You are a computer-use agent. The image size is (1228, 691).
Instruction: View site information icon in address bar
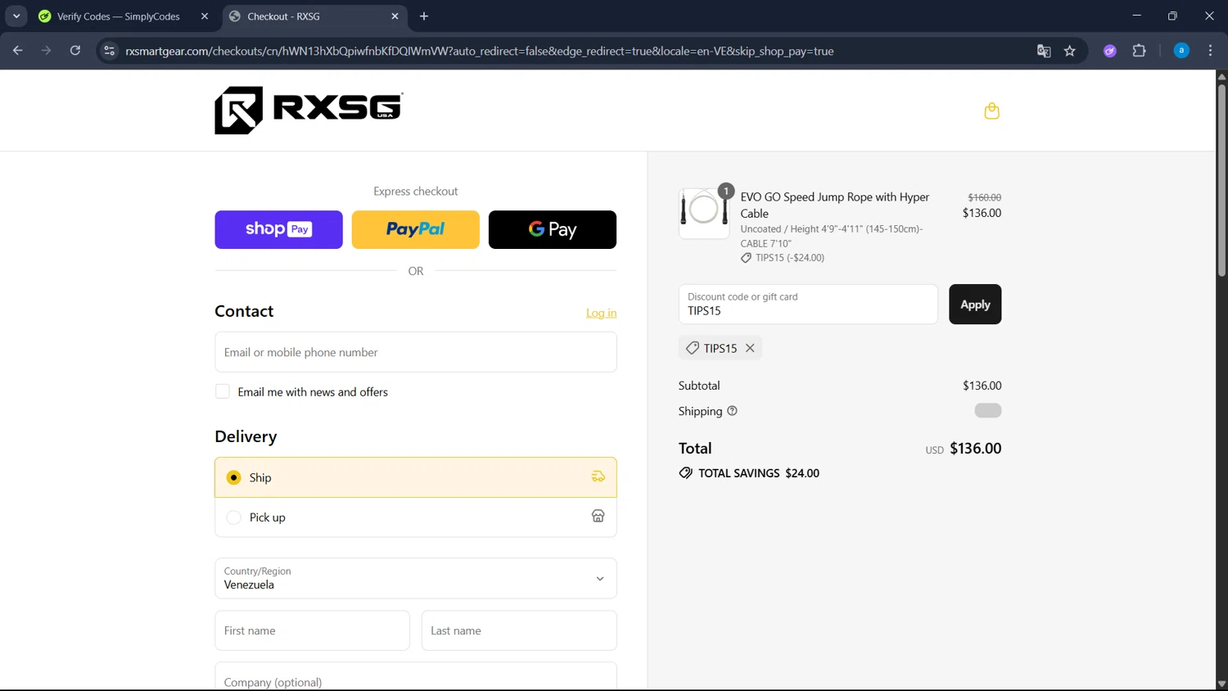109,51
